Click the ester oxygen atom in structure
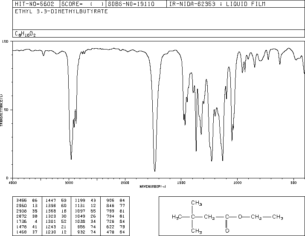 click(x=240, y=216)
